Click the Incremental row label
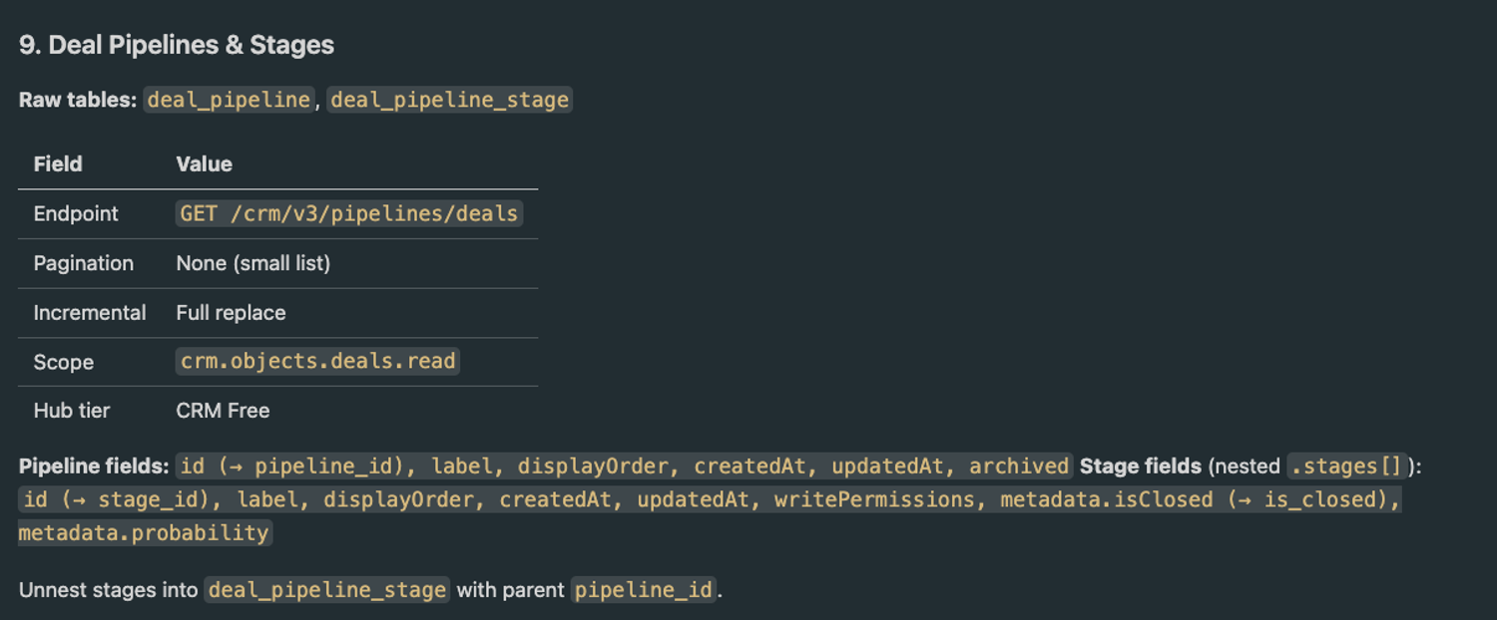This screenshot has height=620, width=1497. pyautogui.click(x=90, y=313)
